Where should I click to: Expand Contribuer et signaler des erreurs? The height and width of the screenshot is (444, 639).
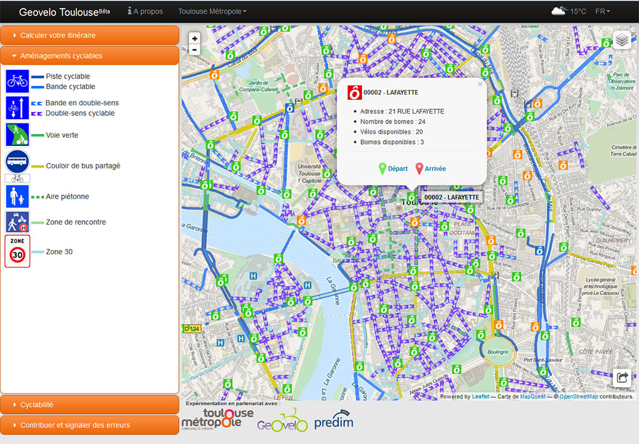pyautogui.click(x=90, y=425)
